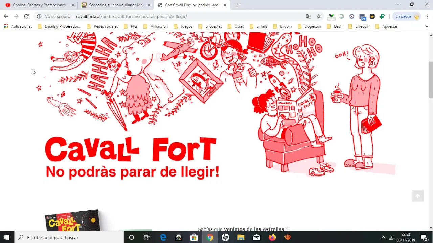
Task: Close the 'Chollos, Ofertas y Promociones' tab
Action: pos(73,5)
